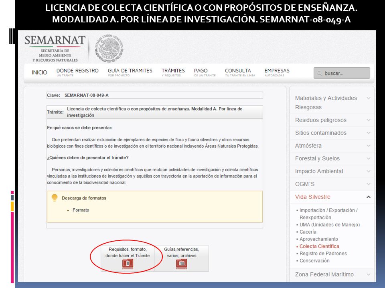
Task: Click Sitios contaminados heading
Action: 321,133
